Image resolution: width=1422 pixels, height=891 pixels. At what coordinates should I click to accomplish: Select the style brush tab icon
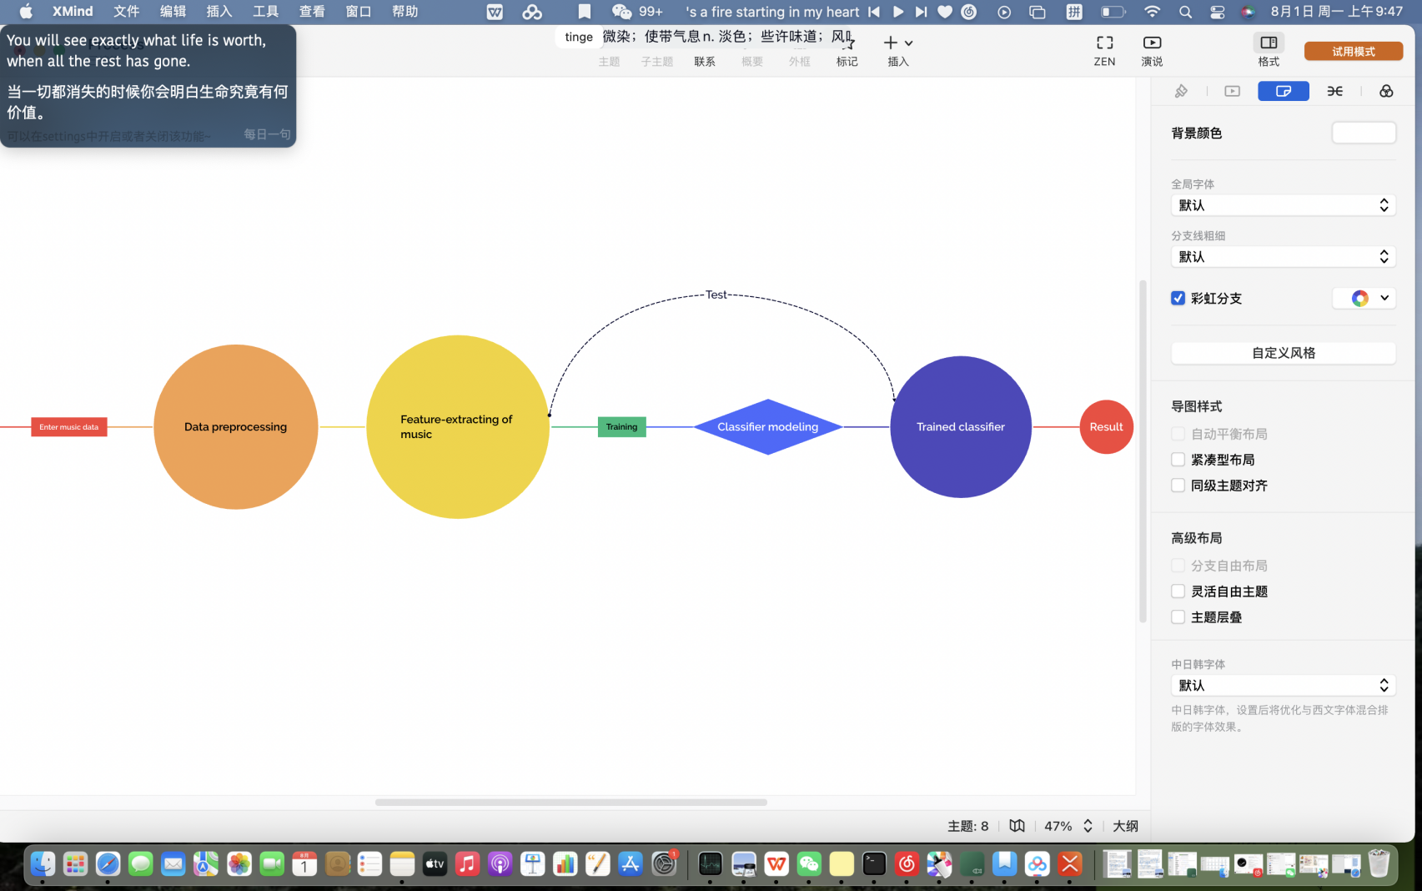point(1181,91)
